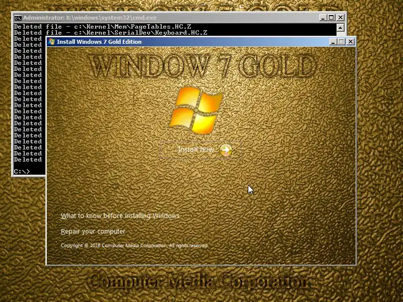Minimize the Install Windows 7 Gold Edition window
403x302 pixels.
(x=333, y=42)
